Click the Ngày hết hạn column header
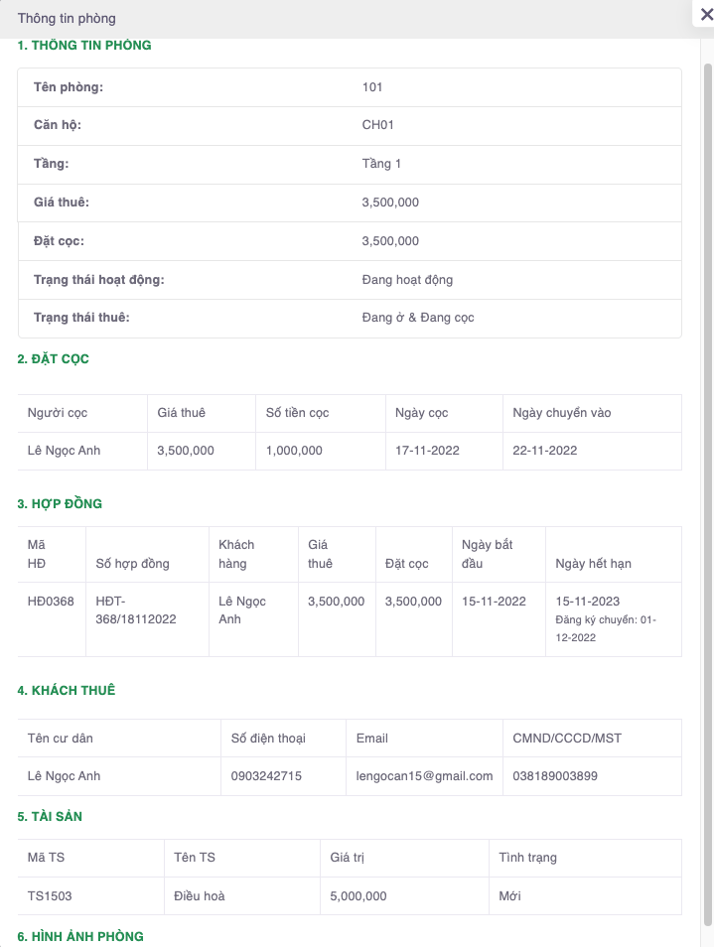The width and height of the screenshot is (714, 947). (594, 564)
